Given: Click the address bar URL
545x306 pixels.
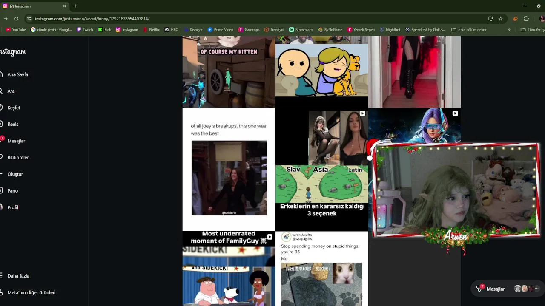Looking at the screenshot, I should (x=92, y=19).
